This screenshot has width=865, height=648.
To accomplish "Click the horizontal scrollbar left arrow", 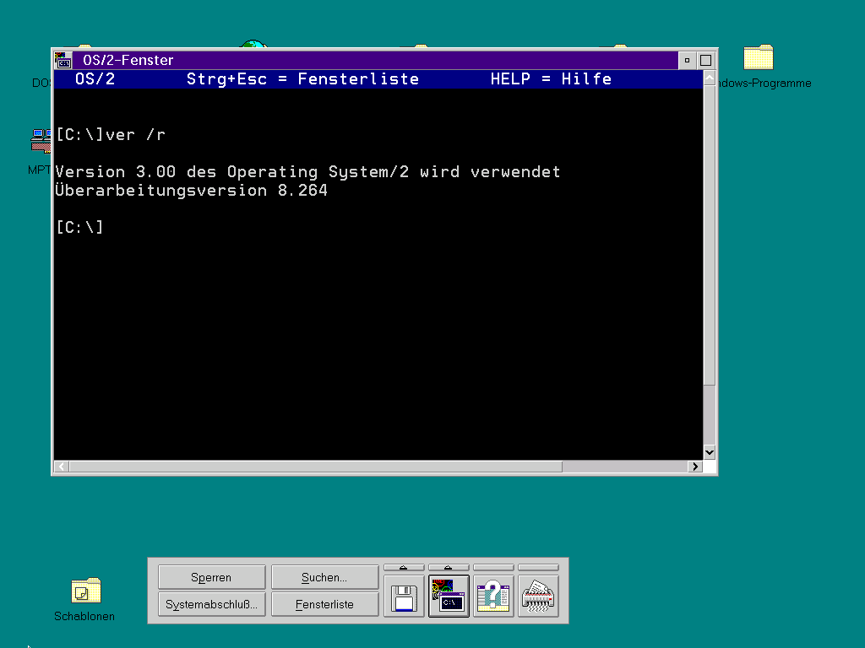I will coord(62,467).
